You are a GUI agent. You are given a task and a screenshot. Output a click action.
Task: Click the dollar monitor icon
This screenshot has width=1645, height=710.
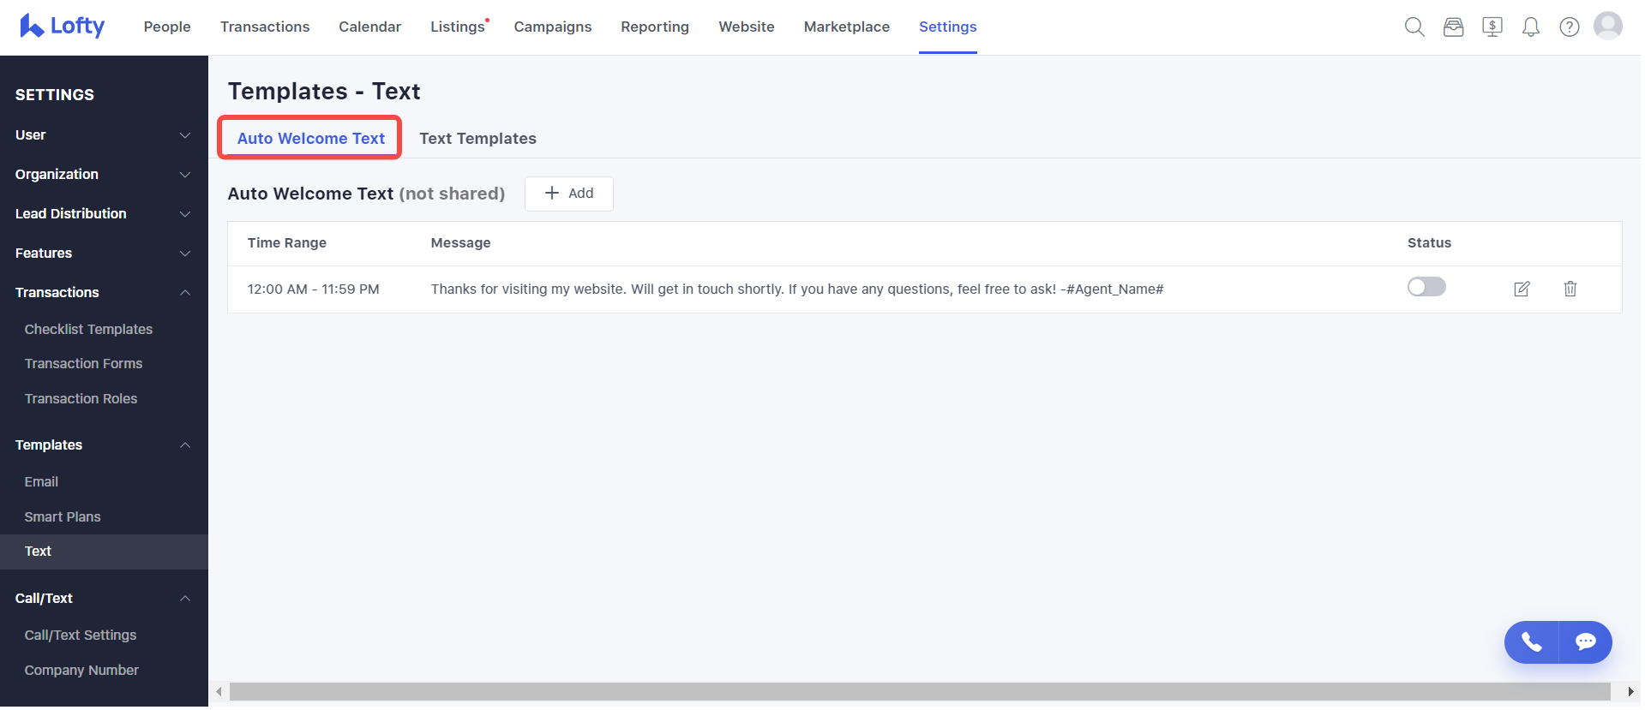1492,27
